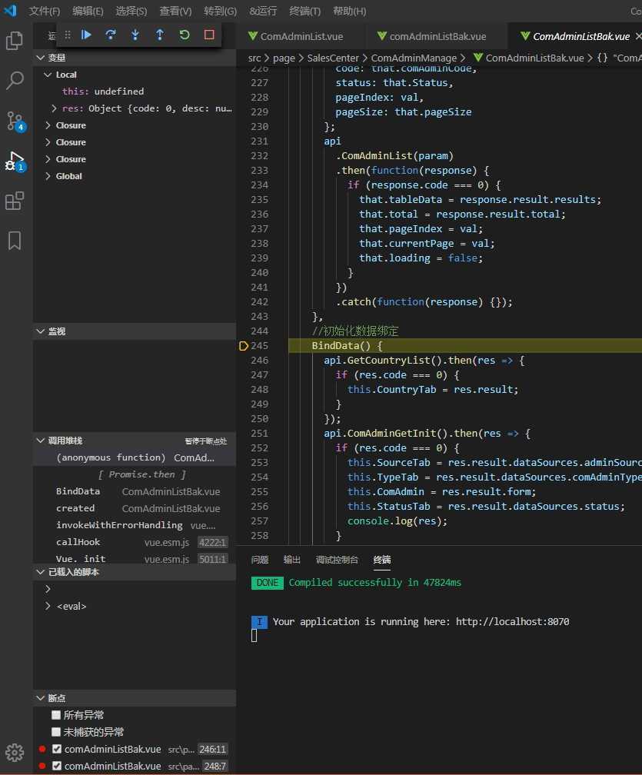Click the debug Stop button
Viewport: 642px width, 775px height.
pyautogui.click(x=209, y=35)
